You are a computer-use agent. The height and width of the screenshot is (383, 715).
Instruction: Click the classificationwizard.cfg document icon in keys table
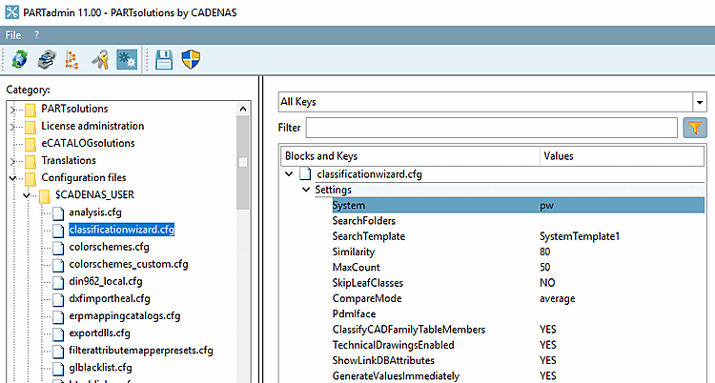coord(305,174)
